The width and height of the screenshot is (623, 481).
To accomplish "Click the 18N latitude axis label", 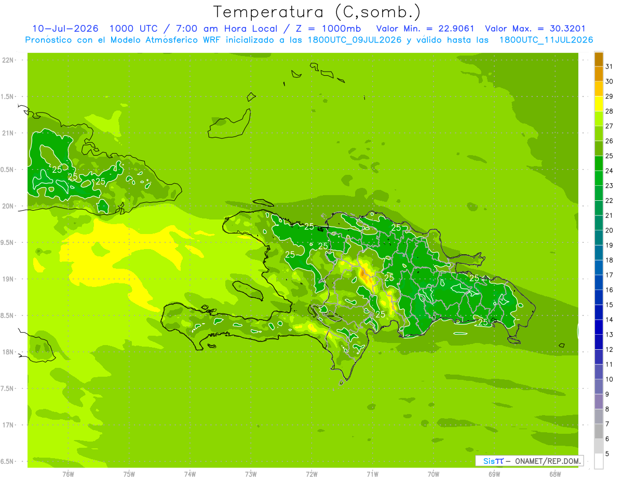I will 8,352.
